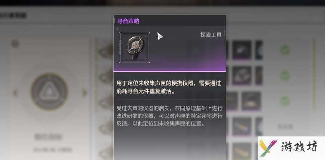
Task: Select the third-row reward item thumbnail
Action: pos(251,101)
